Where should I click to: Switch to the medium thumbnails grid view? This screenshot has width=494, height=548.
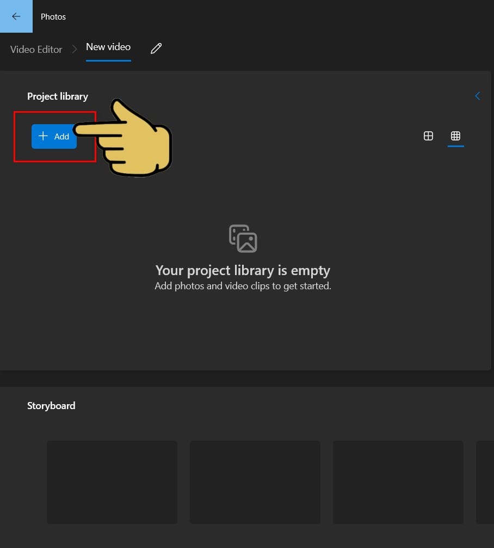[x=428, y=136]
